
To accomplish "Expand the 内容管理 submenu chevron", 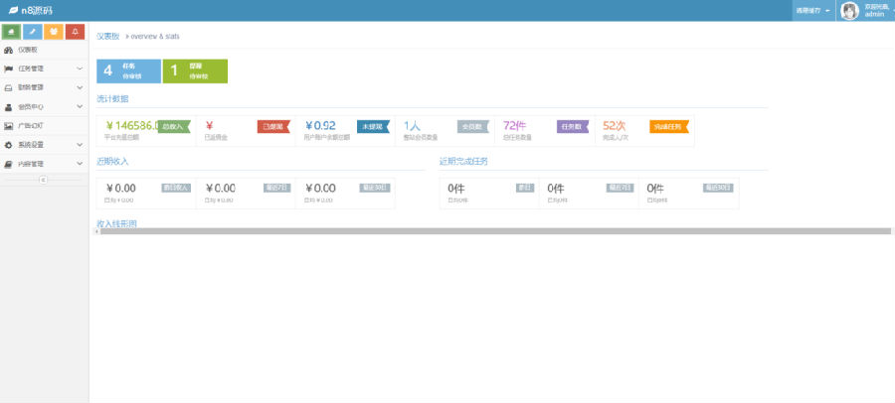I will 80,164.
